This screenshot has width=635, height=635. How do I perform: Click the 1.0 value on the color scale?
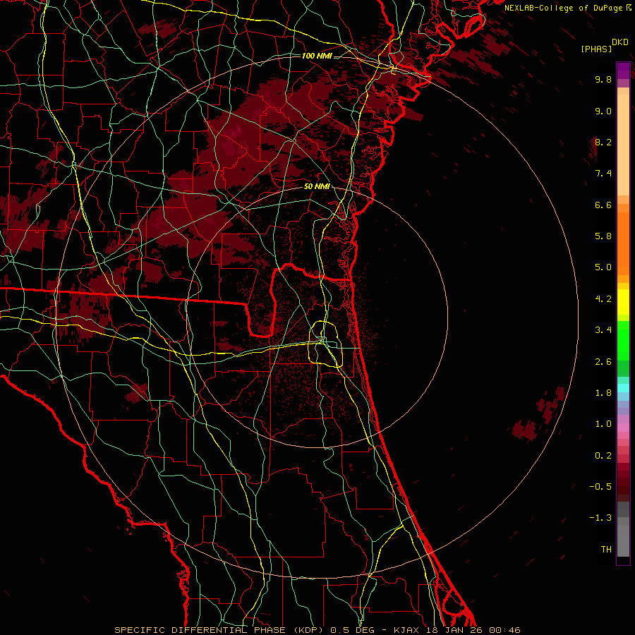point(603,424)
